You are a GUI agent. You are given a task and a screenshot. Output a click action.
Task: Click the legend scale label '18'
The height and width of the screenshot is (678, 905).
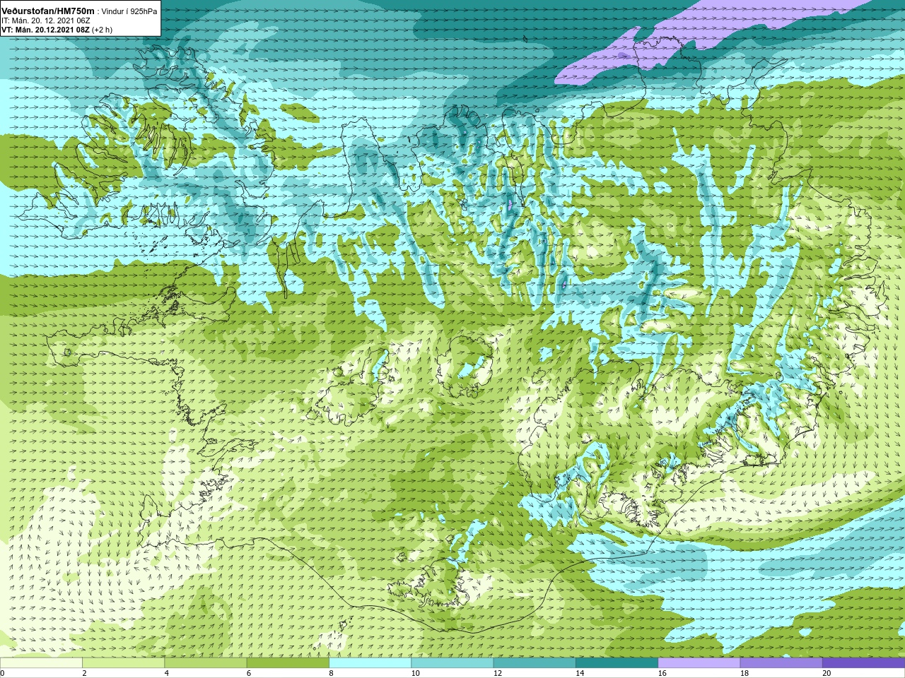tap(744, 673)
